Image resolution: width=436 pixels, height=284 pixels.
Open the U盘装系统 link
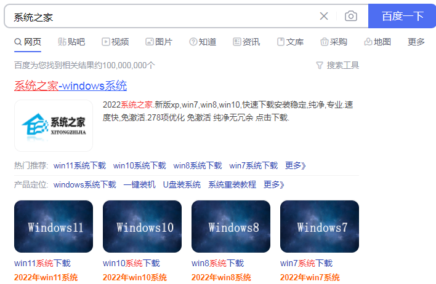pyautogui.click(x=182, y=184)
